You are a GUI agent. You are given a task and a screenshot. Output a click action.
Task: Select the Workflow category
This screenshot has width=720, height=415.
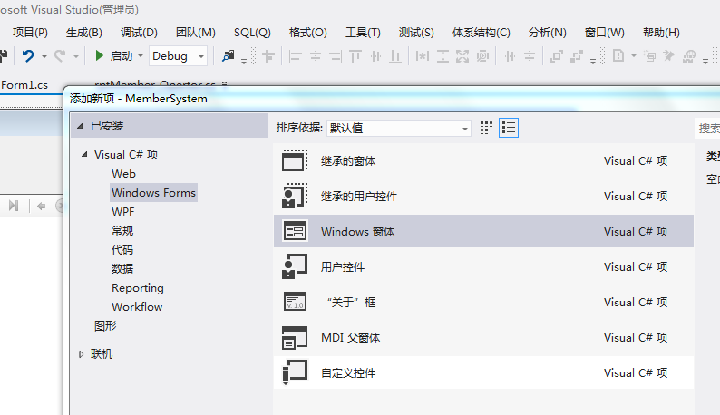(137, 306)
